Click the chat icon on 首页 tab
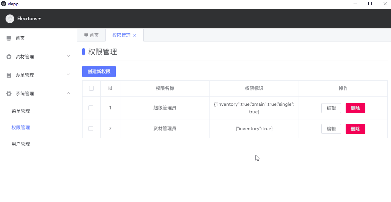Image resolution: width=391 pixels, height=202 pixels. 86,35
